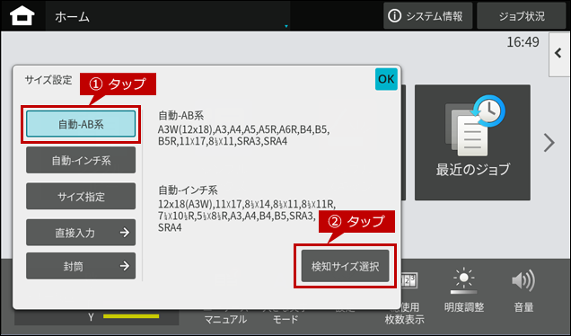Screen dimensions: 571x336
Task: Click the 16:49 clock display
Action: click(523, 42)
